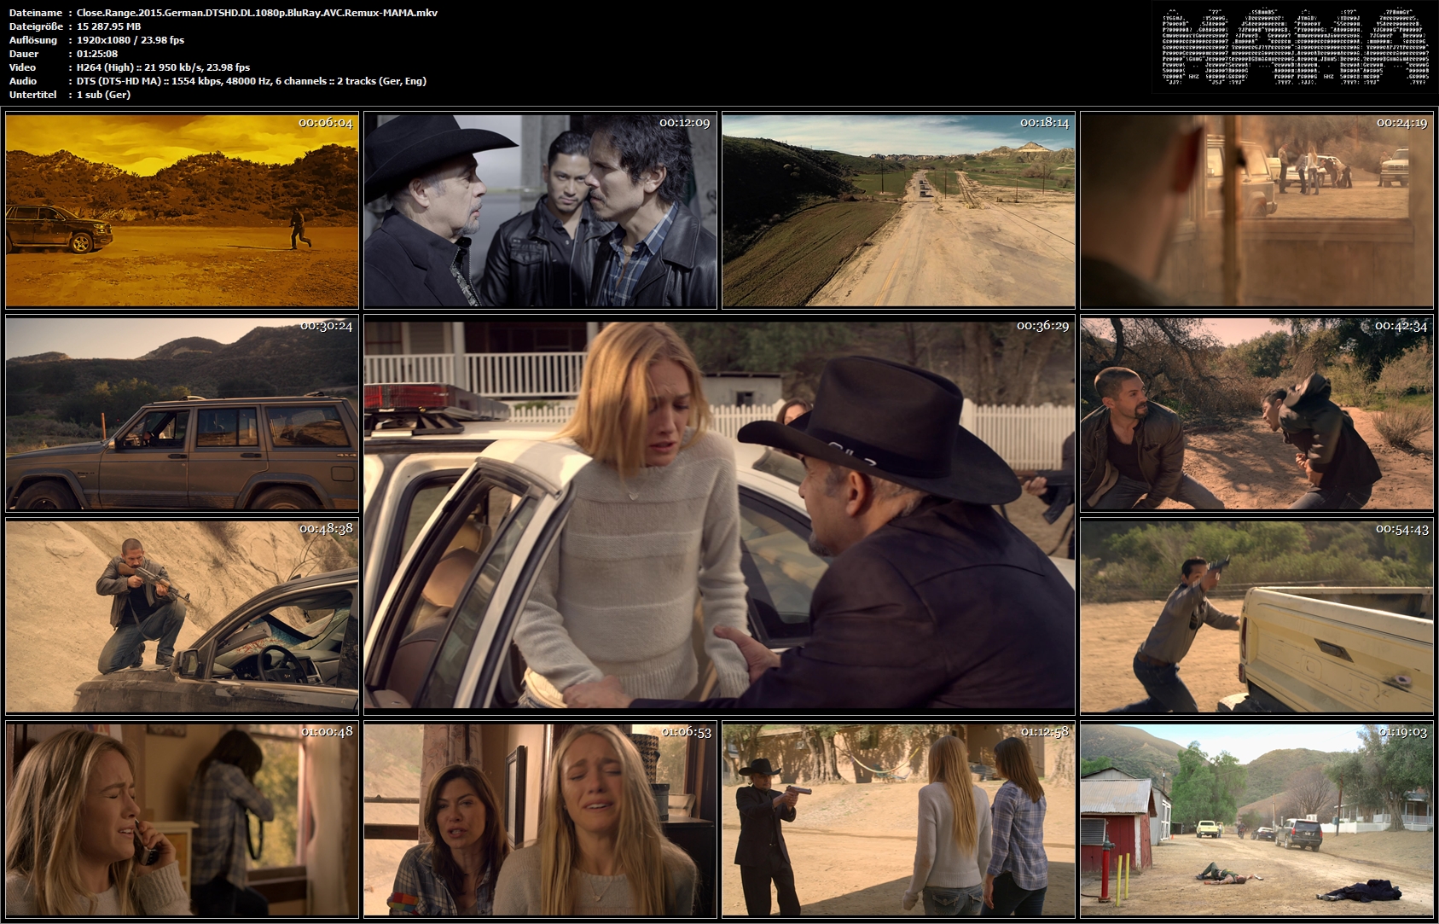The width and height of the screenshot is (1439, 924).
Task: Open the crying women frame 01:06:53
Action: pos(540,819)
